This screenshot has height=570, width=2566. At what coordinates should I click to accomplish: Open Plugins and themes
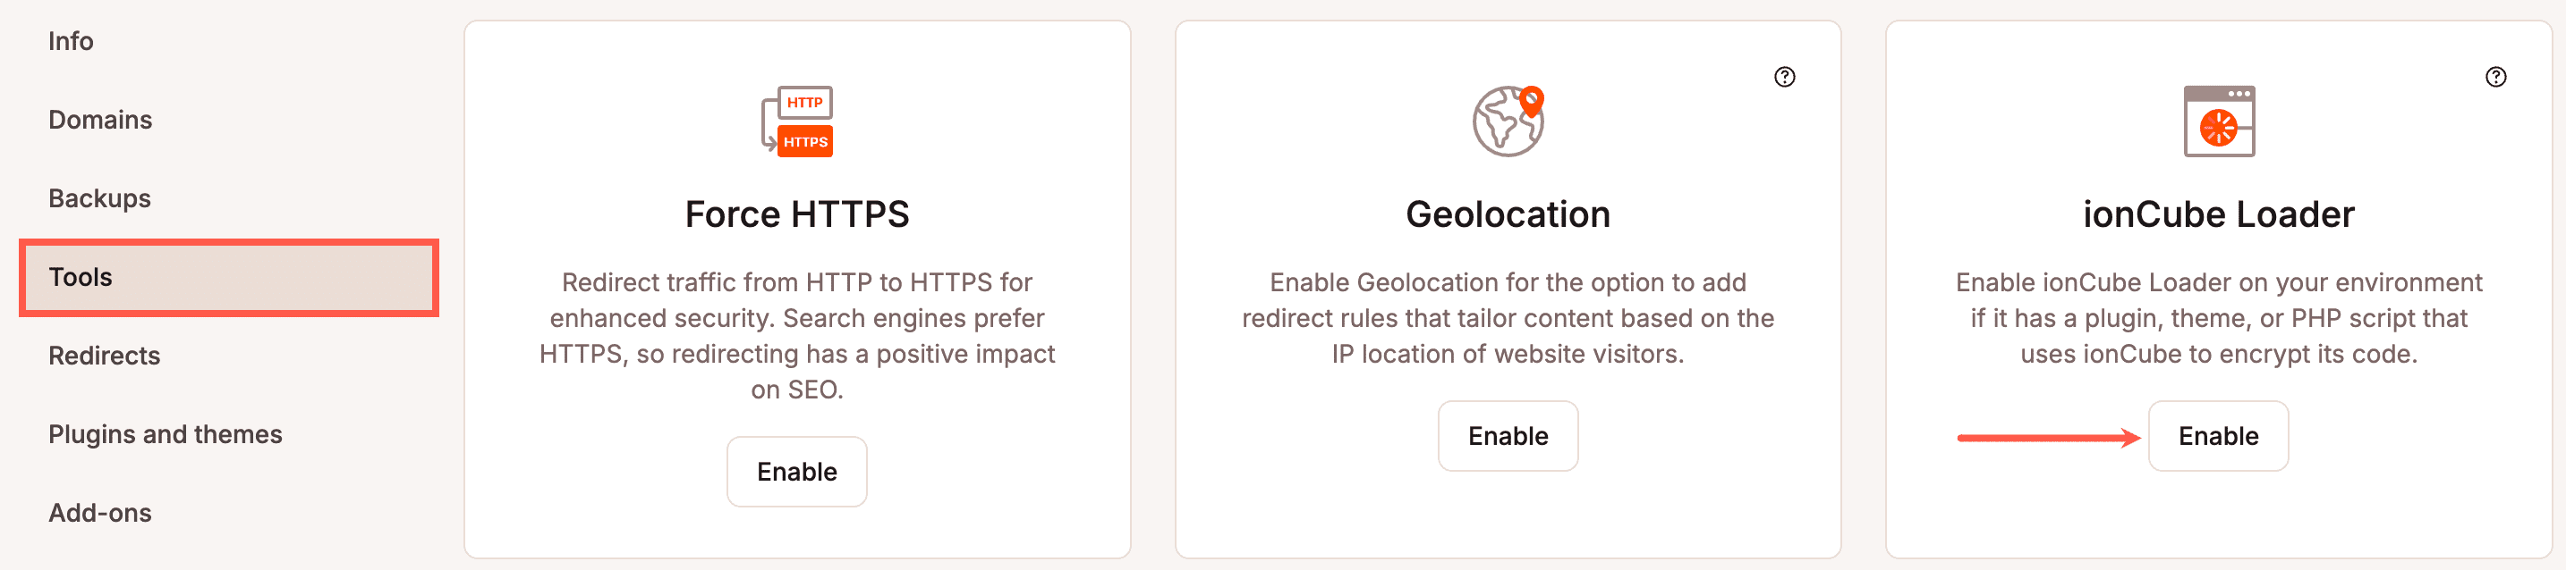pyautogui.click(x=166, y=435)
